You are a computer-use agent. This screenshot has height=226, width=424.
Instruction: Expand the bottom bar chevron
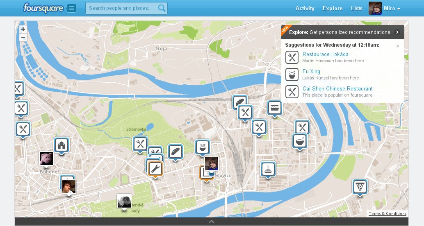click(x=212, y=221)
